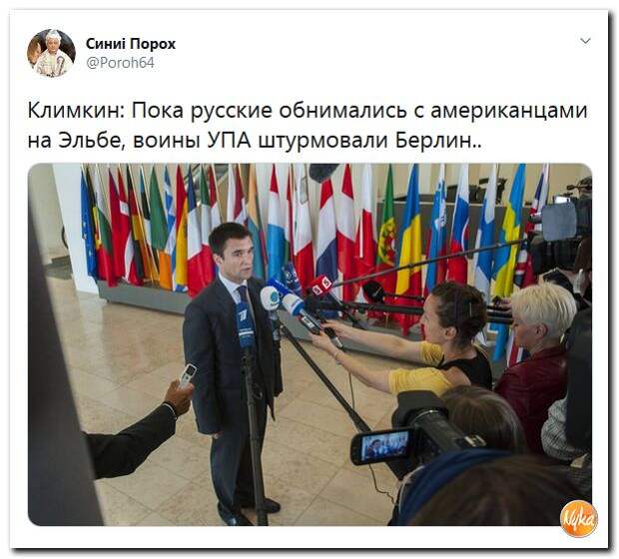This screenshot has height=559, width=619.
Task: Select the tweet text about Климкин
Action: tap(308, 126)
